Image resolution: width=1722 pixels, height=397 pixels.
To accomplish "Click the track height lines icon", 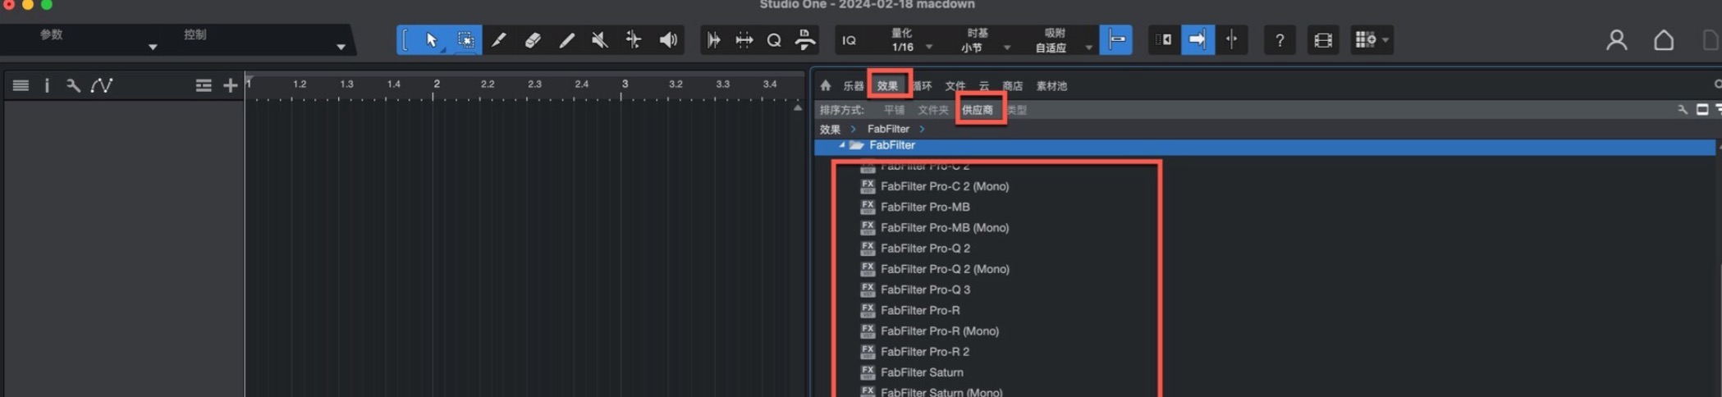I will click(x=204, y=85).
